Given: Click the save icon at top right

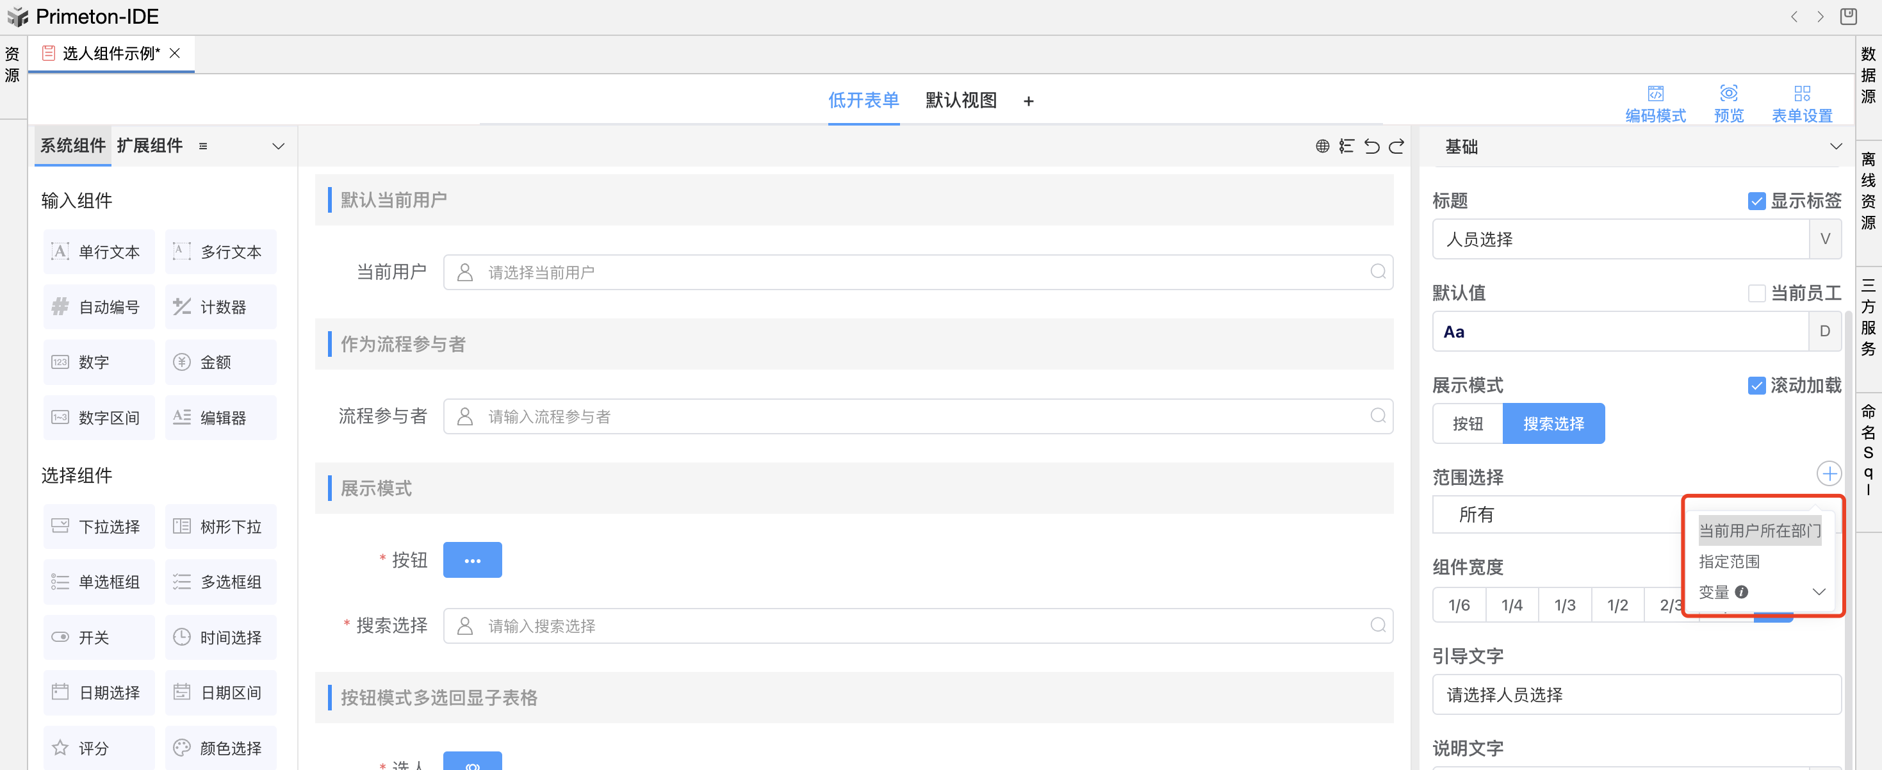Looking at the screenshot, I should [x=1849, y=16].
